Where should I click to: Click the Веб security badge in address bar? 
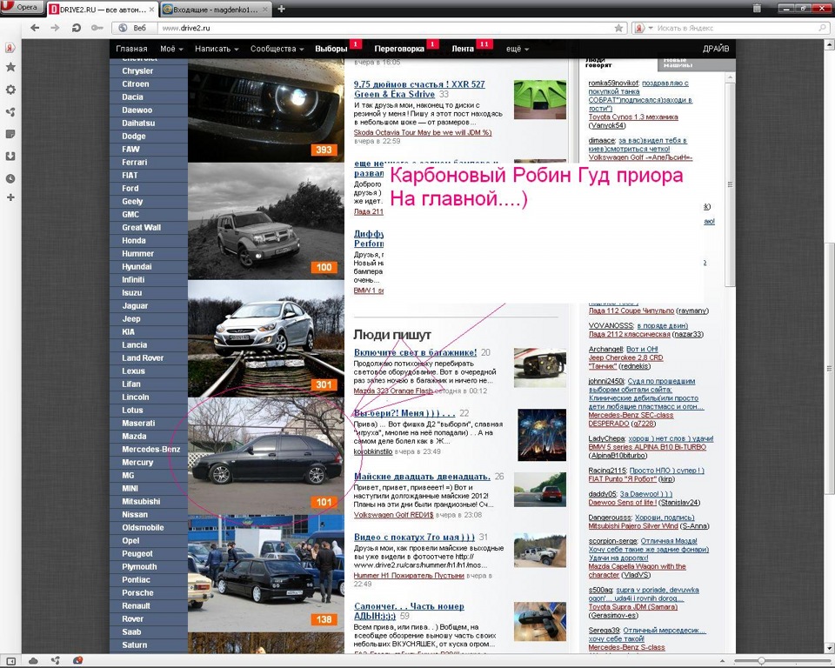coord(134,28)
